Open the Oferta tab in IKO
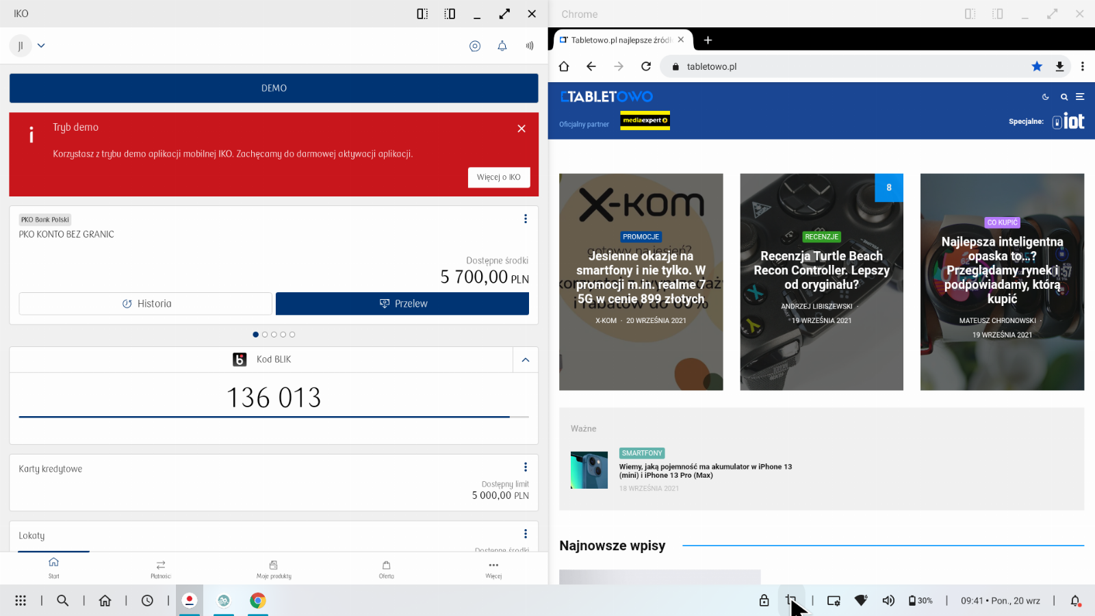Image resolution: width=1095 pixels, height=616 pixels. (x=387, y=569)
